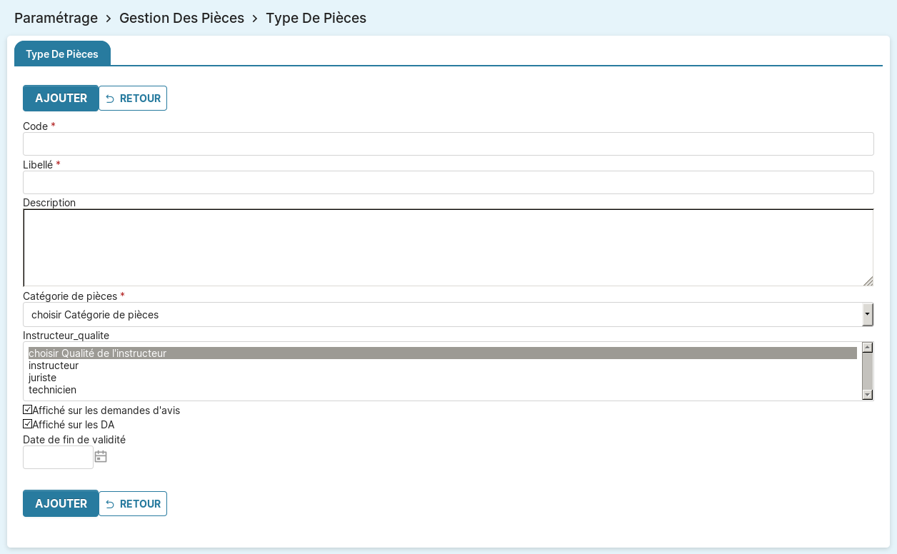Open Paramétrage in the breadcrumb
This screenshot has width=897, height=554.
point(56,18)
